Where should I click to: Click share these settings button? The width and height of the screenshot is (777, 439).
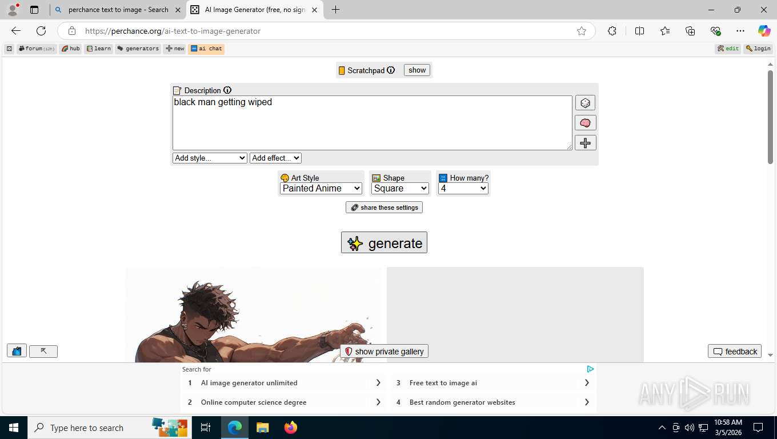click(x=384, y=207)
